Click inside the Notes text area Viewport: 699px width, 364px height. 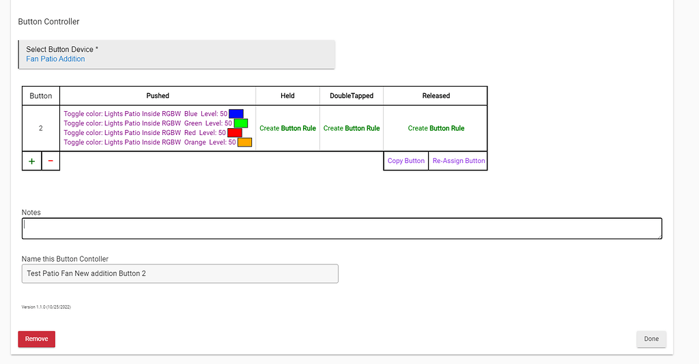341,228
